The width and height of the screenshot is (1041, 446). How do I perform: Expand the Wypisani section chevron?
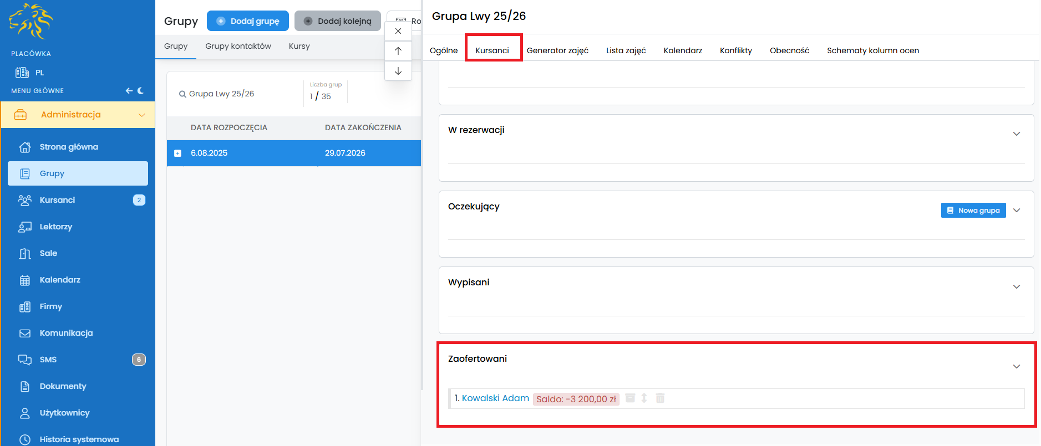(x=1016, y=286)
